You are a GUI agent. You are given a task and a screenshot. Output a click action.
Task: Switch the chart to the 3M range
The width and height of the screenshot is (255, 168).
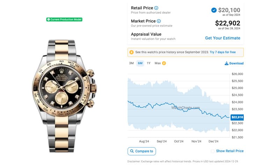[x=131, y=63]
